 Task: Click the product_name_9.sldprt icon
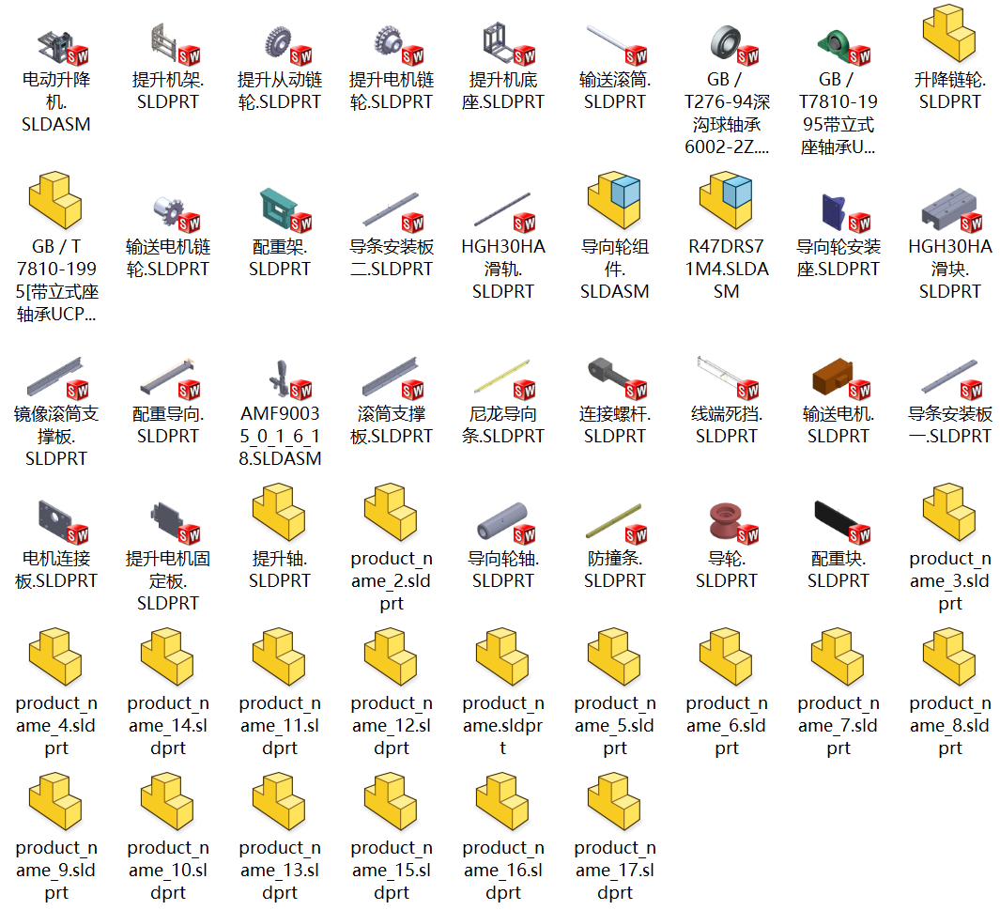tap(55, 802)
